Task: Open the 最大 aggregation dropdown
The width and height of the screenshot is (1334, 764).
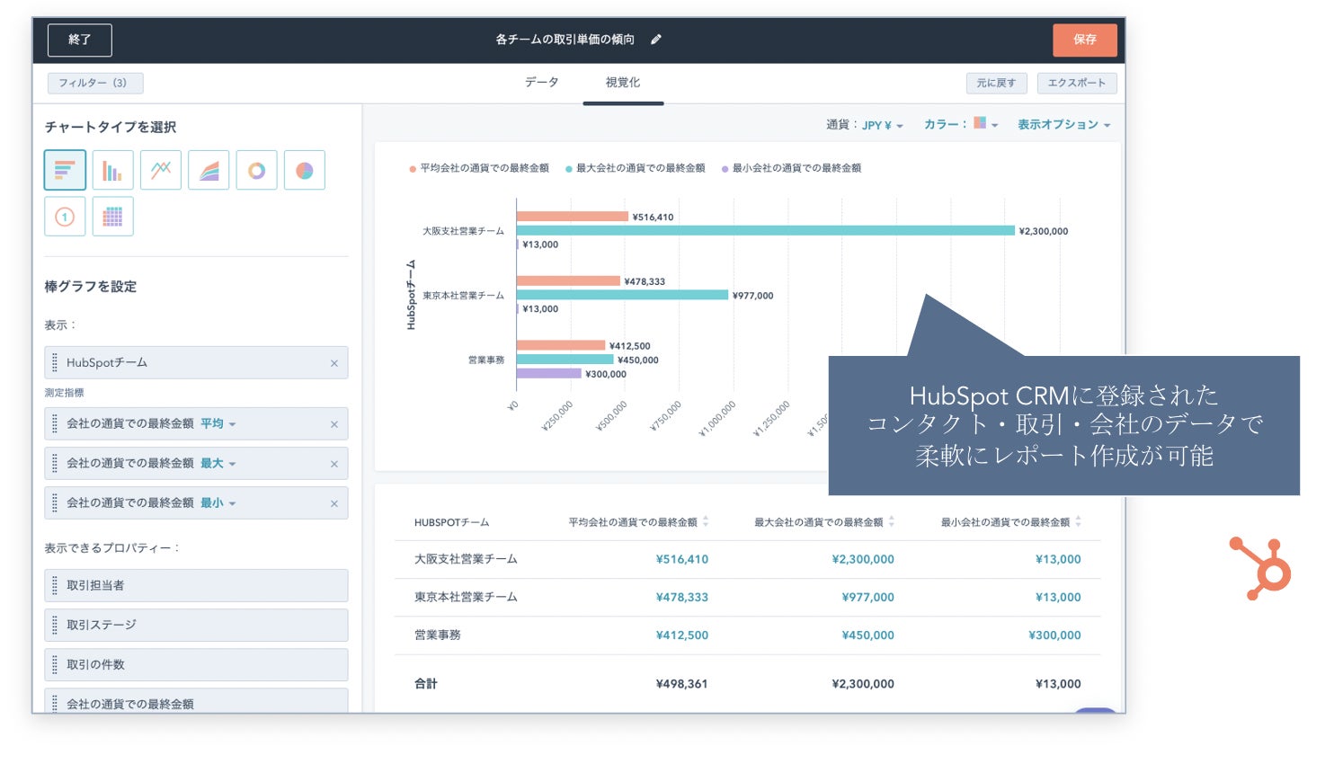Action: tap(218, 464)
